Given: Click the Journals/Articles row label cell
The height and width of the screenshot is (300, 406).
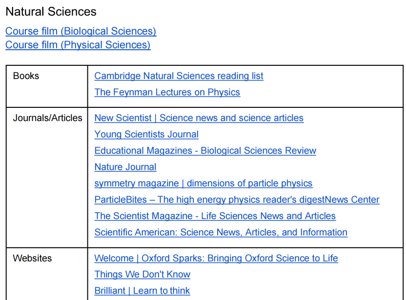Looking at the screenshot, I should [x=47, y=177].
